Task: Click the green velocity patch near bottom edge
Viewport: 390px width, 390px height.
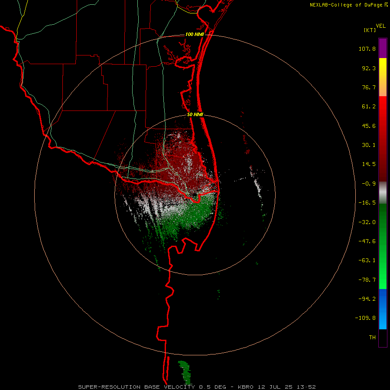Action: click(x=185, y=372)
